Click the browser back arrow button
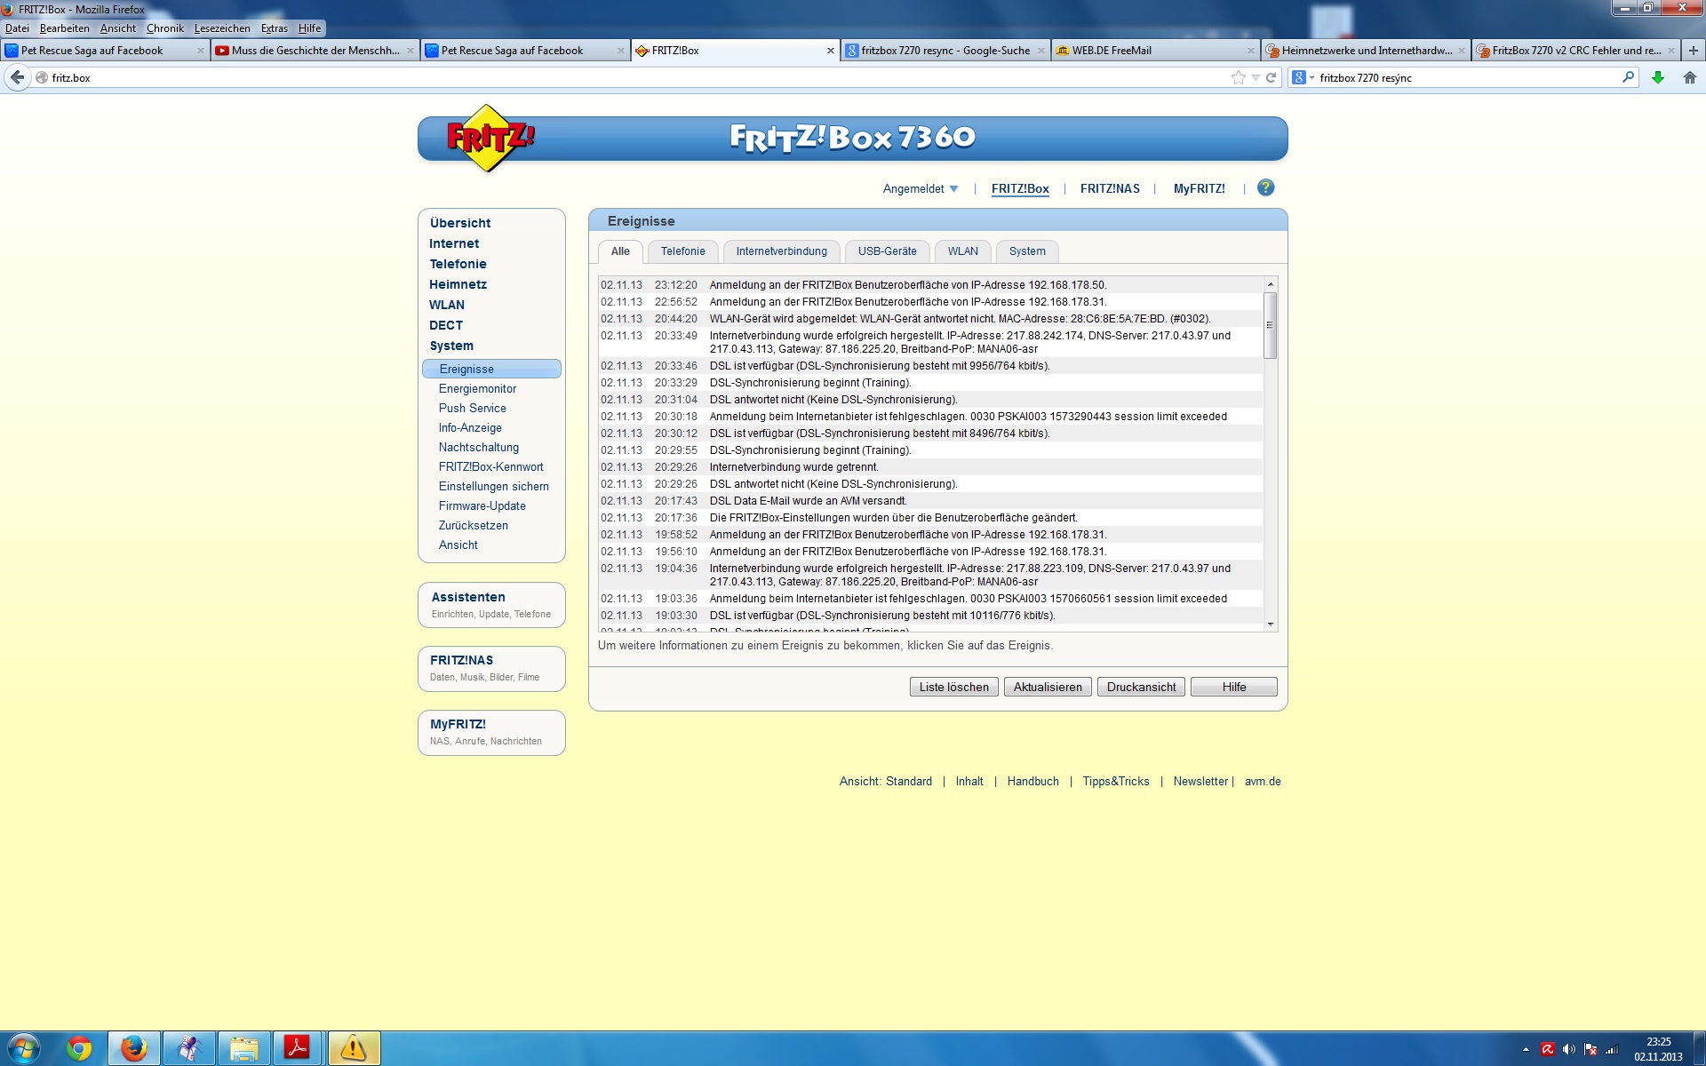1706x1066 pixels. click(x=17, y=77)
